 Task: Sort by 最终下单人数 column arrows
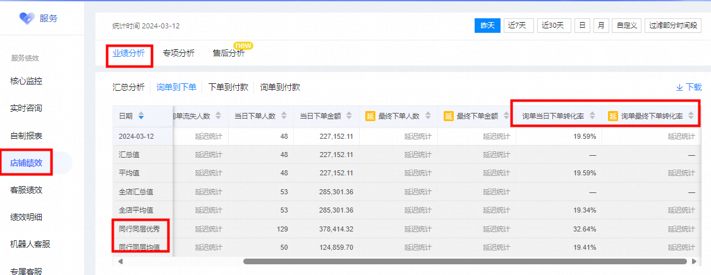[x=427, y=116]
